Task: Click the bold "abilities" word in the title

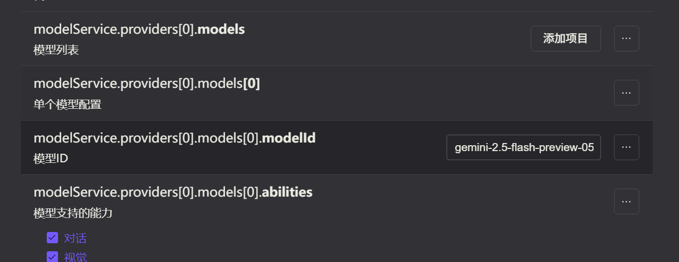Action: (x=287, y=192)
